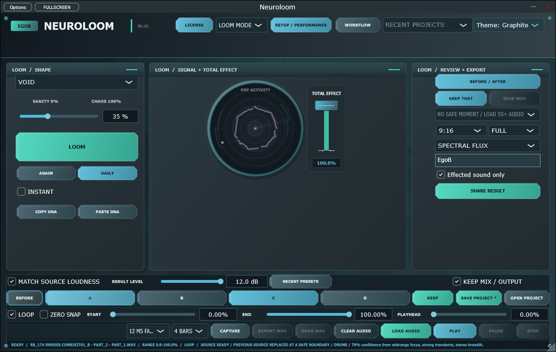Toggle the INSTANT checkbox

(x=21, y=192)
